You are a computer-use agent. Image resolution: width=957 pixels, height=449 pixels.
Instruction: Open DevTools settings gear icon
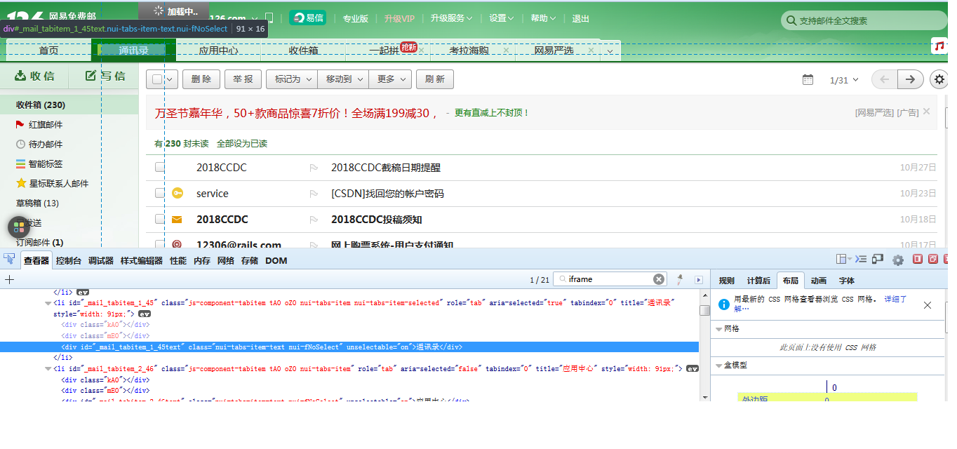coord(897,260)
